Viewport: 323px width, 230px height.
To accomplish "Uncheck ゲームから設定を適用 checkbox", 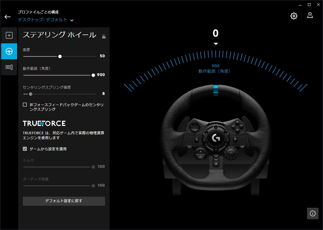I will click(x=25, y=149).
